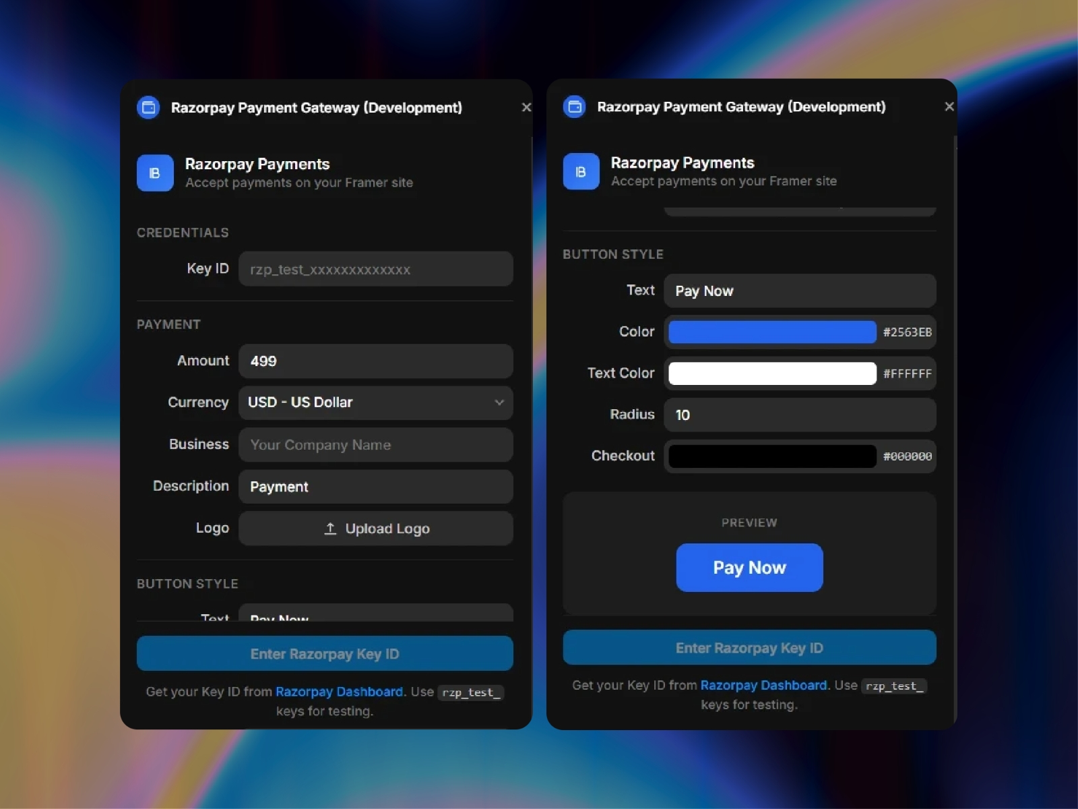Click the Razorpay Payments blue logo badge

click(x=155, y=173)
